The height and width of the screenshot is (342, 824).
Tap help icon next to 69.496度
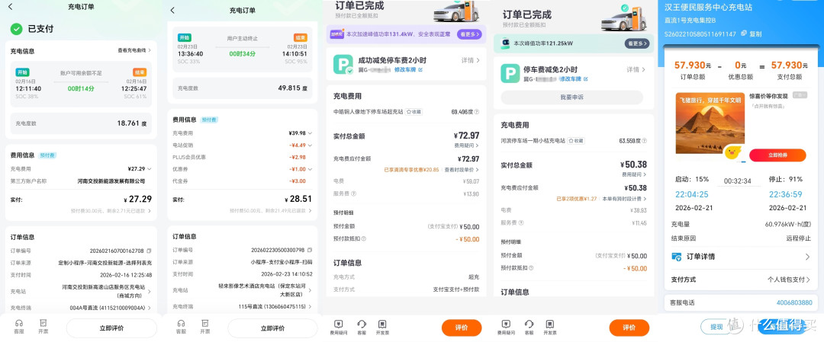(477, 112)
